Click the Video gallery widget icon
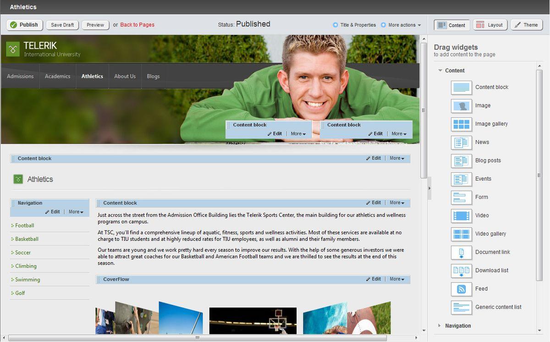The width and height of the screenshot is (550, 342). [x=461, y=234]
